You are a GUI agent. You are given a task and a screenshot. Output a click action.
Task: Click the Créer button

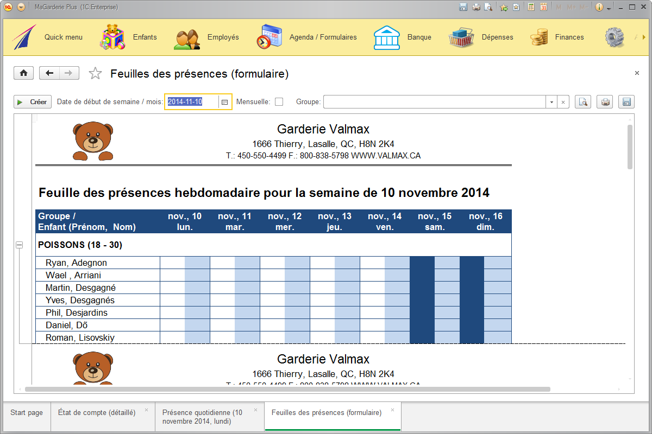(32, 101)
